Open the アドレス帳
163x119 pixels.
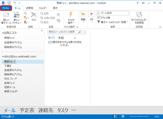pos(103,18)
